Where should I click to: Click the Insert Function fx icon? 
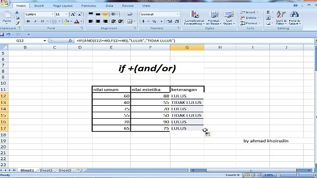pyautogui.click(x=70, y=41)
